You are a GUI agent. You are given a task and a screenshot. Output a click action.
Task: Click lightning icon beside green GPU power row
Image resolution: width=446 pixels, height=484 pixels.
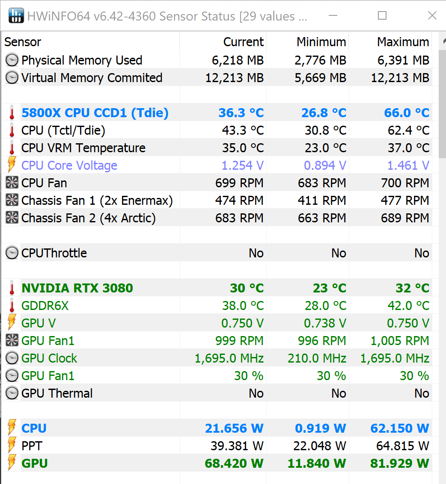12,463
